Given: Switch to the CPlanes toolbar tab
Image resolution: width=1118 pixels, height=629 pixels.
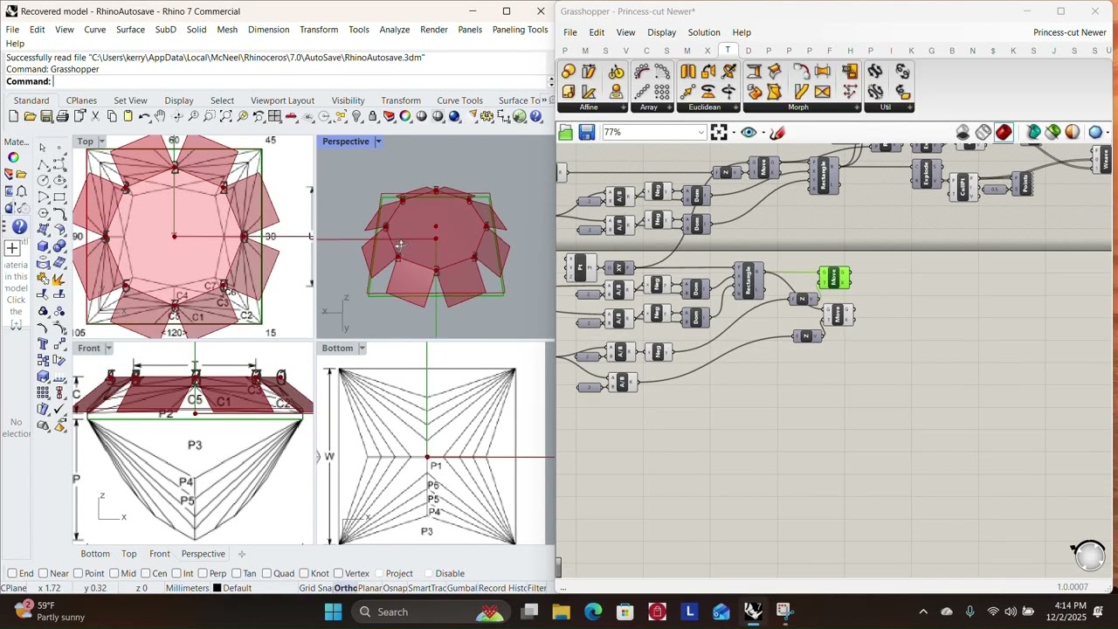Looking at the screenshot, I should tap(81, 100).
